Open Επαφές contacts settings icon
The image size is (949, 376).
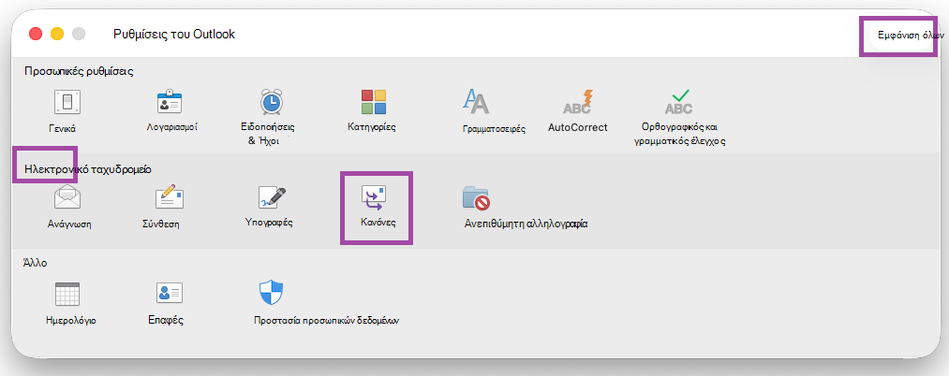170,294
